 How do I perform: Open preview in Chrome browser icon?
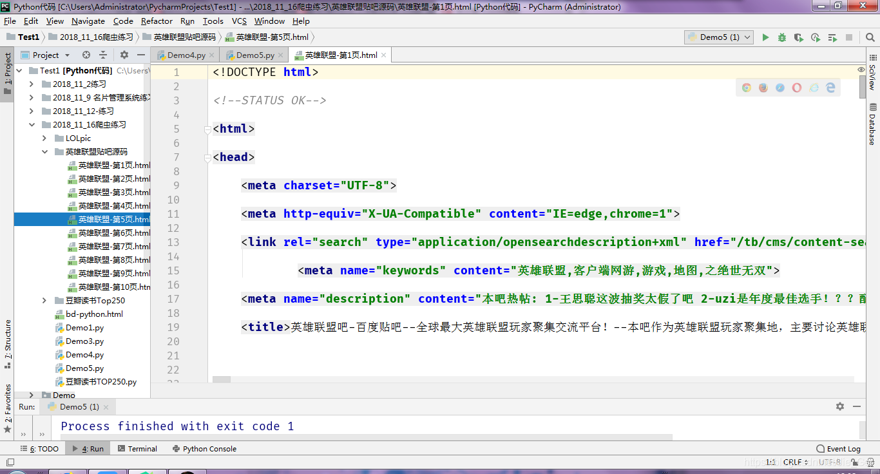747,88
